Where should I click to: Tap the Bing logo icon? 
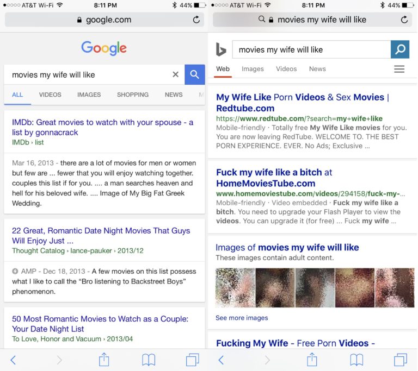[x=221, y=50]
